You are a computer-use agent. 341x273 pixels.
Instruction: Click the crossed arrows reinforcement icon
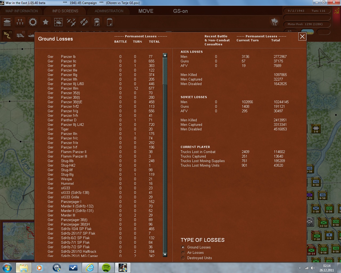[x=84, y=22]
